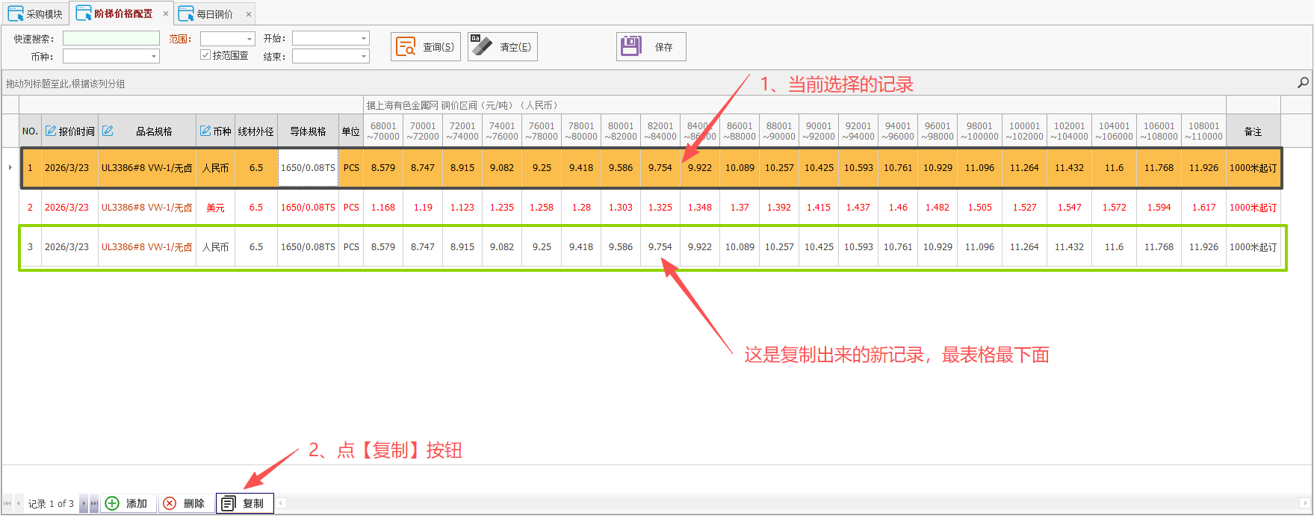Click the 单位 column header
1314x516 pixels.
[x=351, y=131]
